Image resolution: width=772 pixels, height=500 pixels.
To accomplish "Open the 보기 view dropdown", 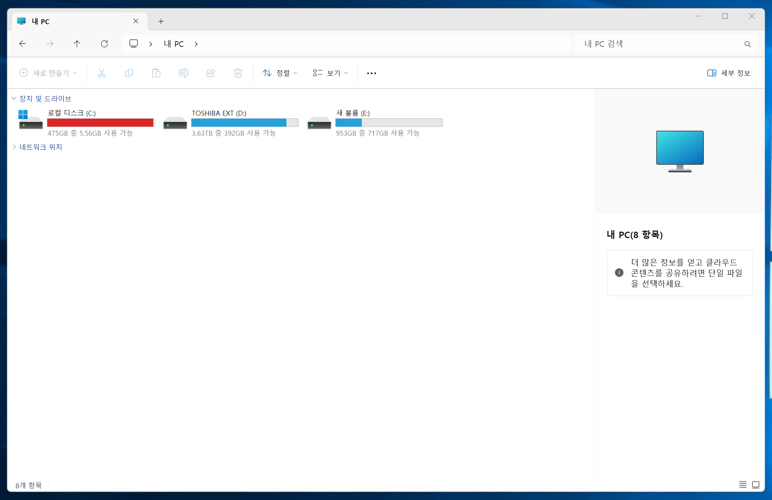I will point(330,73).
